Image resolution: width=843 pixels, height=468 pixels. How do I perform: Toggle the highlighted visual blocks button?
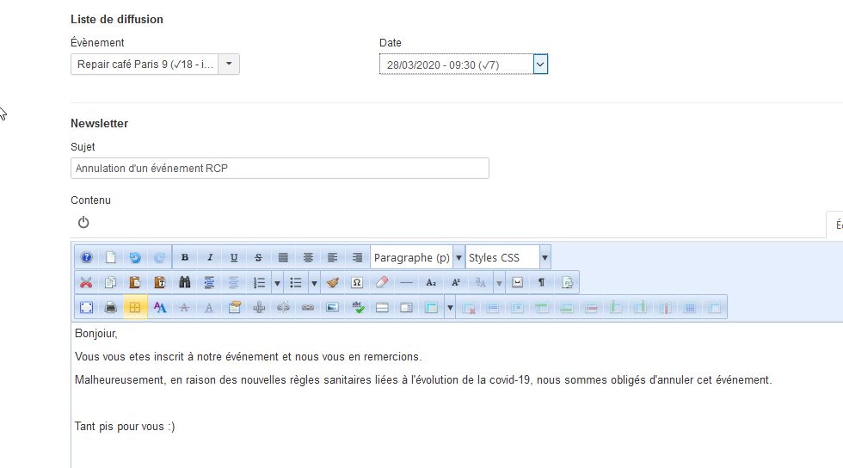(135, 308)
